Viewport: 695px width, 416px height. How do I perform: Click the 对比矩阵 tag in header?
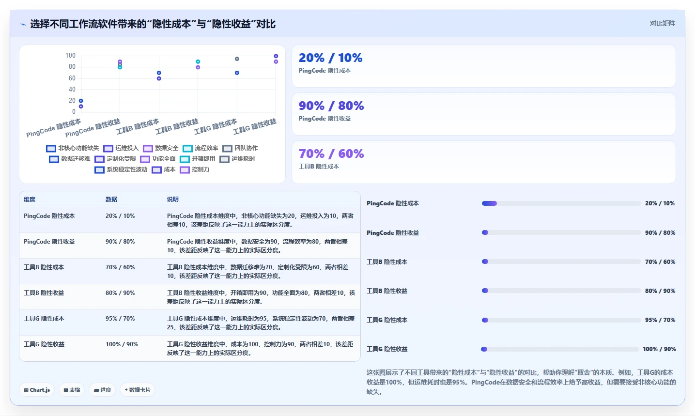pos(662,23)
